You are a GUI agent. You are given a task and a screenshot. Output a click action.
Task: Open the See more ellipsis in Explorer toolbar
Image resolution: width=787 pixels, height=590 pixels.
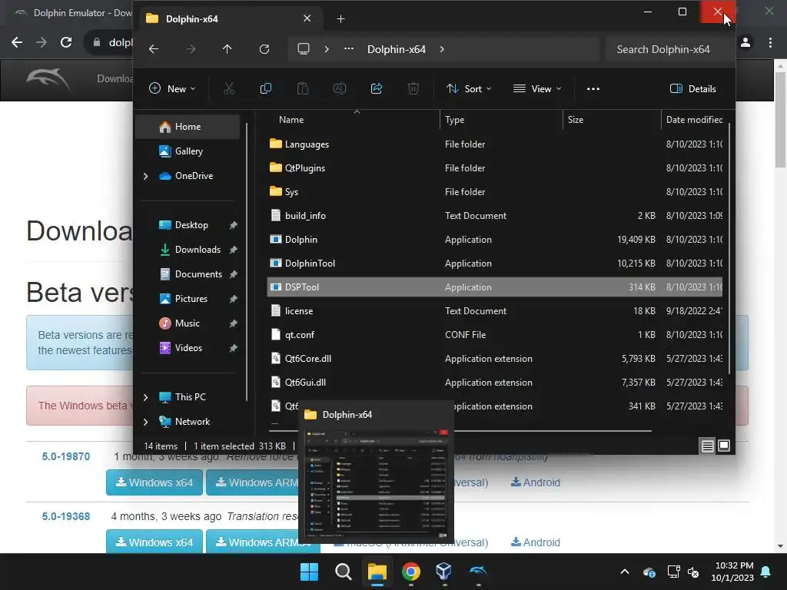tap(593, 89)
